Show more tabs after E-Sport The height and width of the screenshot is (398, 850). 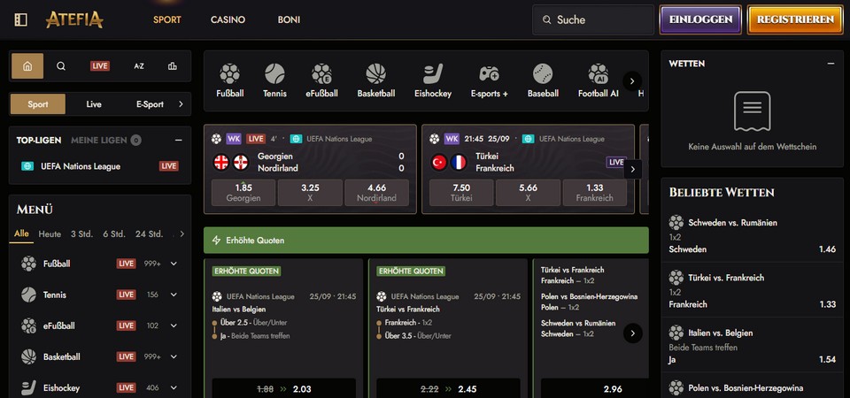pos(181,104)
